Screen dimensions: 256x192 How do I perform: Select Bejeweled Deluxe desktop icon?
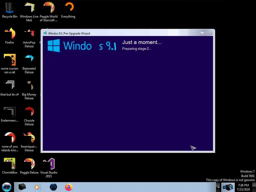coord(29,64)
